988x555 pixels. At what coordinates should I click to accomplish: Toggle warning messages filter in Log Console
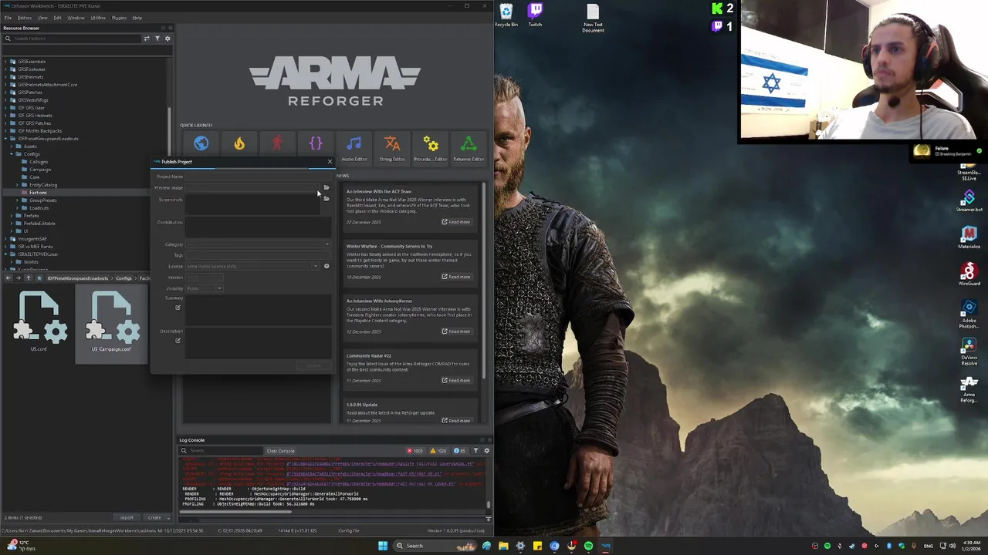(x=438, y=450)
